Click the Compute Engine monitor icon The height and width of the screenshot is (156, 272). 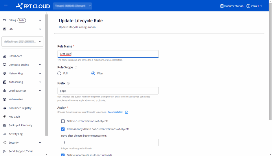[x=5, y=65]
